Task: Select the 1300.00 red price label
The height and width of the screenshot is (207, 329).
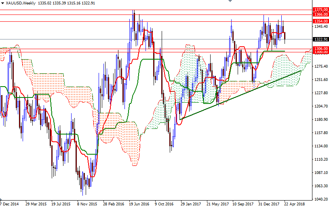Action: click(x=321, y=52)
